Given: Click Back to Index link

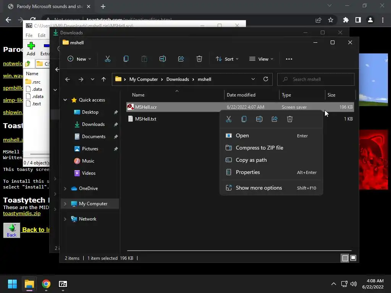Looking at the screenshot, I should pyautogui.click(x=36, y=230).
